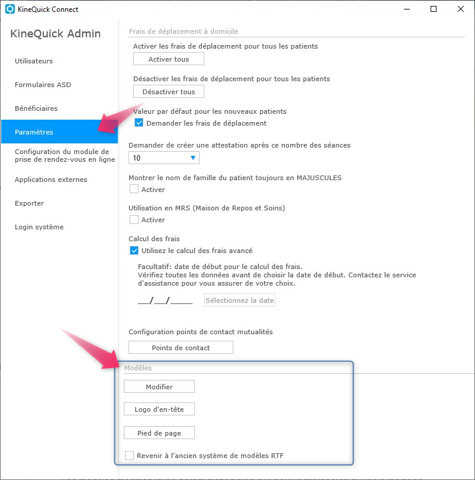Screen dimensions: 475x480
Task: Click Logo d'en-tête button
Action: (x=159, y=409)
